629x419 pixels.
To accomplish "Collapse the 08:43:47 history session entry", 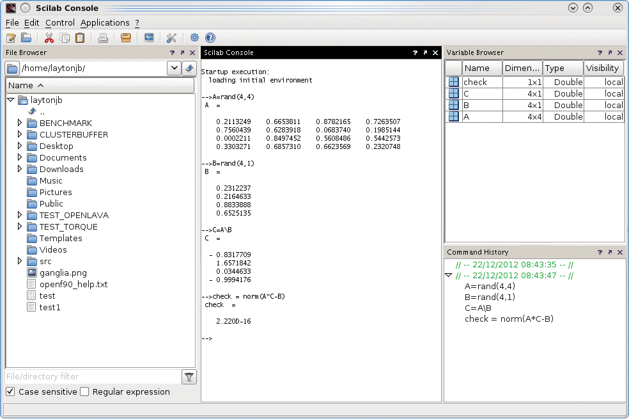I will pos(449,275).
